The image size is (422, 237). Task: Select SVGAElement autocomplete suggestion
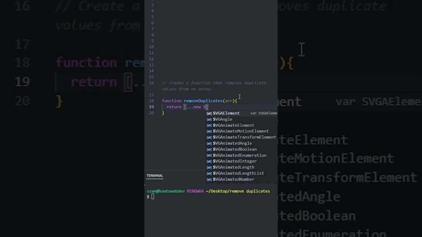(x=242, y=113)
